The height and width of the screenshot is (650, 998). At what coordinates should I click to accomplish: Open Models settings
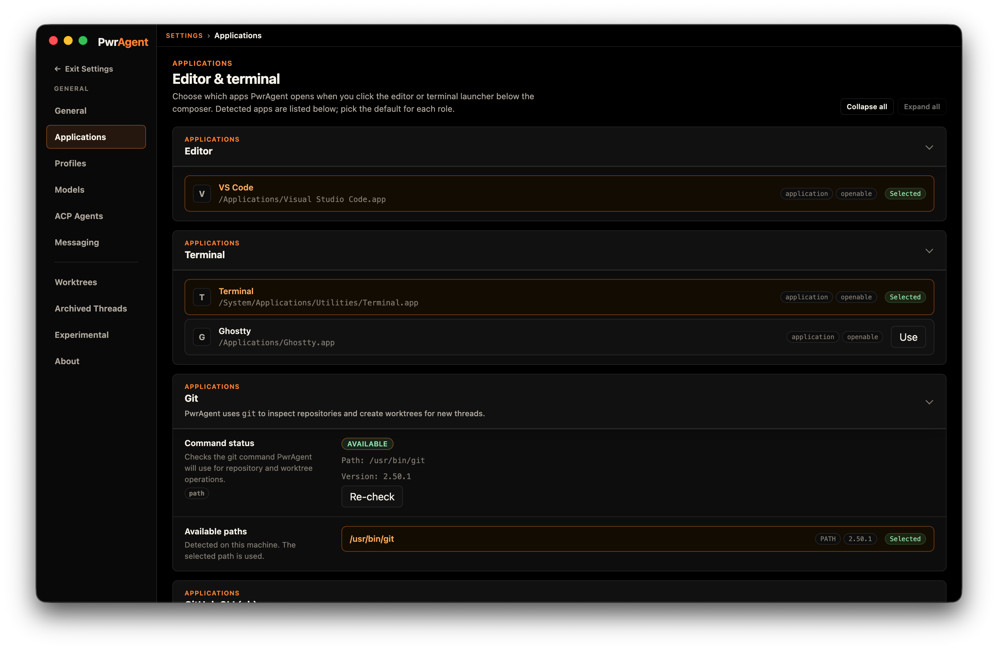click(96, 190)
